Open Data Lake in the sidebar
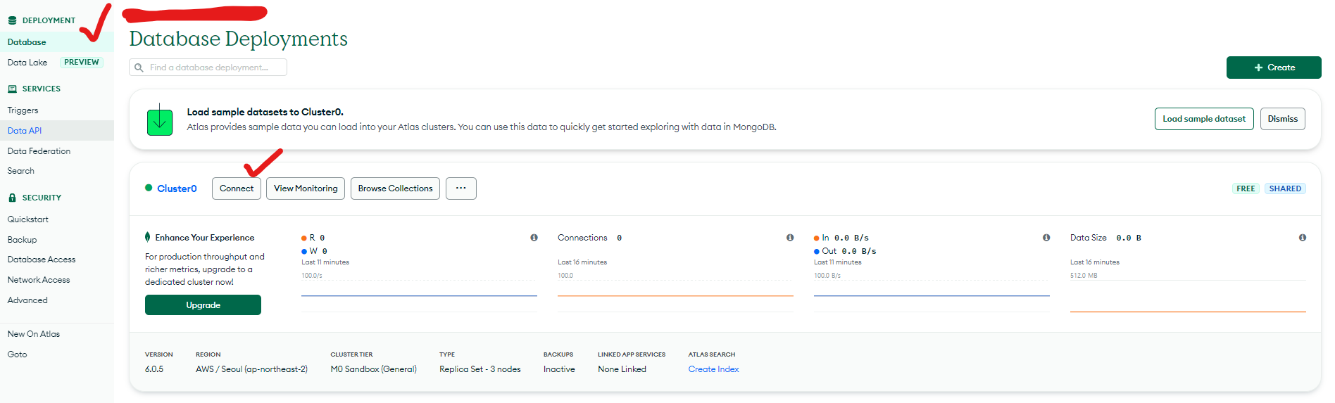 (x=27, y=63)
